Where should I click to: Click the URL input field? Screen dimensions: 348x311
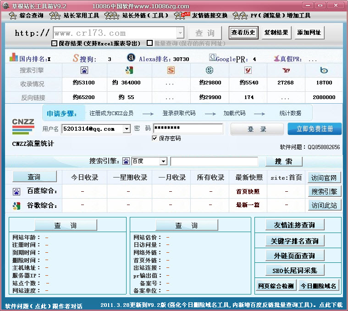tap(115, 33)
